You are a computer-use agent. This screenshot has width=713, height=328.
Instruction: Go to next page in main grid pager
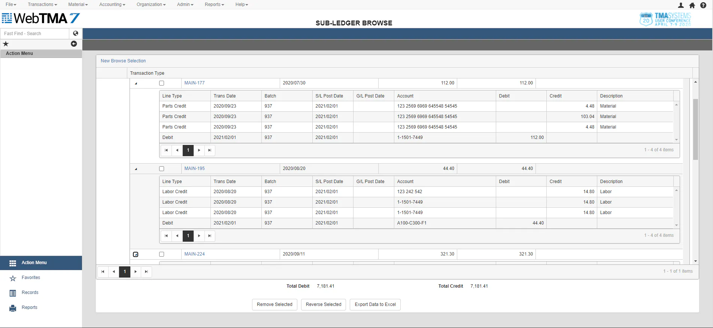click(x=136, y=272)
